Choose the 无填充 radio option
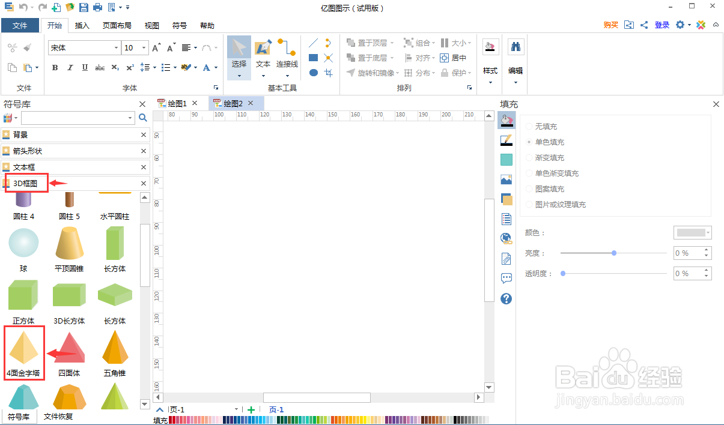The height and width of the screenshot is (425, 724). point(529,126)
